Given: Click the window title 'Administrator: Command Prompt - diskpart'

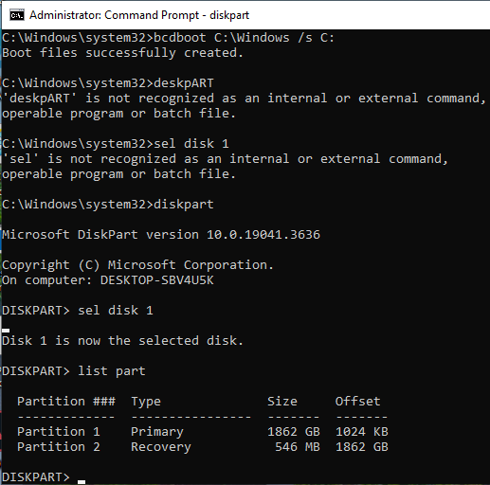Looking at the screenshot, I should [x=139, y=15].
